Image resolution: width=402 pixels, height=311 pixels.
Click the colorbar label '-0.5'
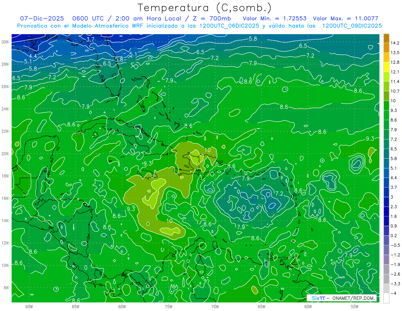pyautogui.click(x=395, y=245)
